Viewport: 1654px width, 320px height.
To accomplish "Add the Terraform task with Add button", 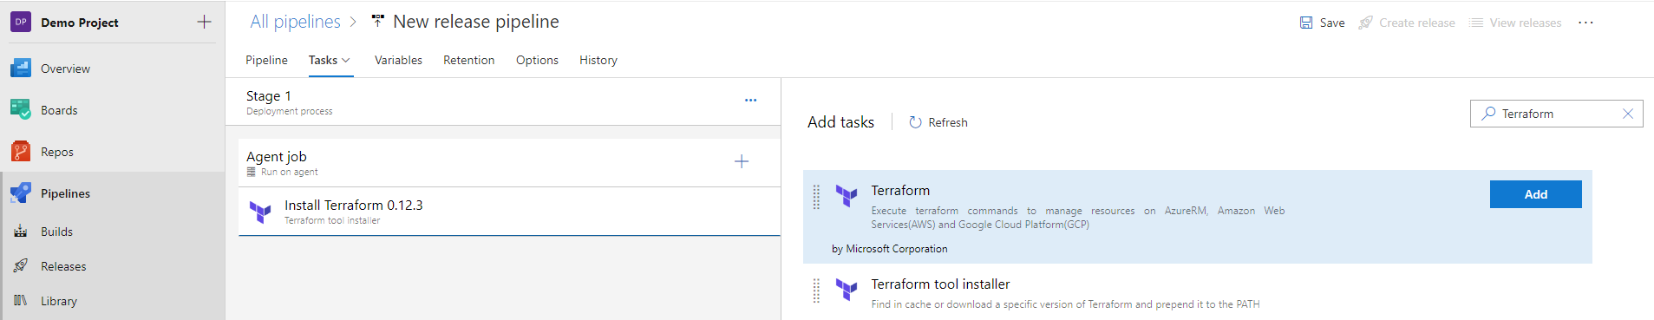I will 1535,194.
